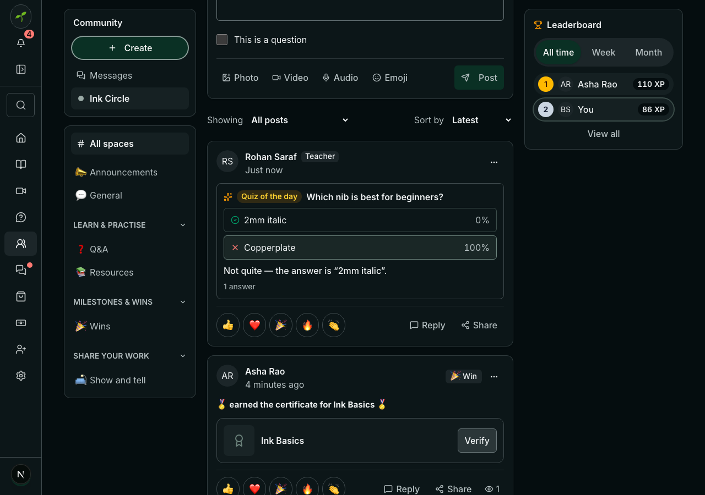Collapse the LEARN & PRACTISE section
705x495 pixels.
click(x=130, y=225)
